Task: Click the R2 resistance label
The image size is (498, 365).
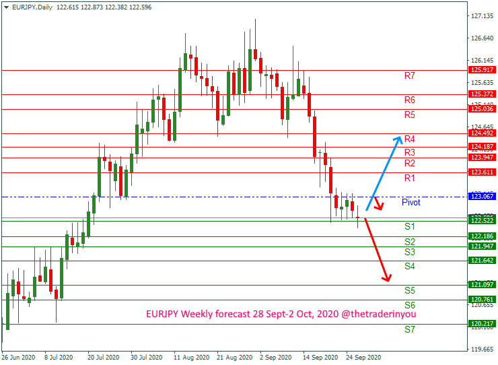Action: [x=409, y=164]
